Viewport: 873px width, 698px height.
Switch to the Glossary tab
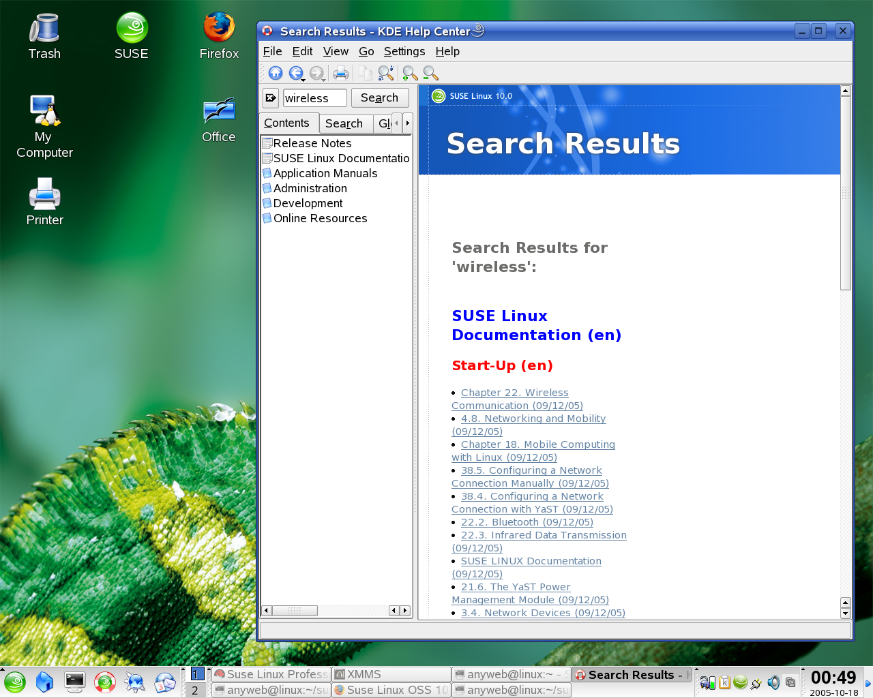(383, 123)
